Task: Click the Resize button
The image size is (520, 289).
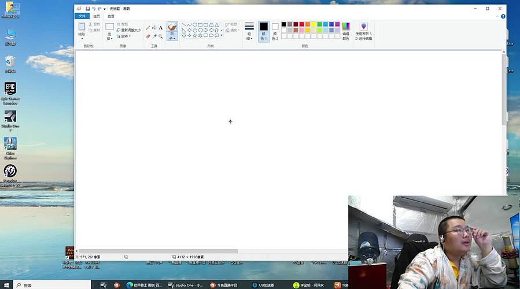Action: (x=128, y=30)
